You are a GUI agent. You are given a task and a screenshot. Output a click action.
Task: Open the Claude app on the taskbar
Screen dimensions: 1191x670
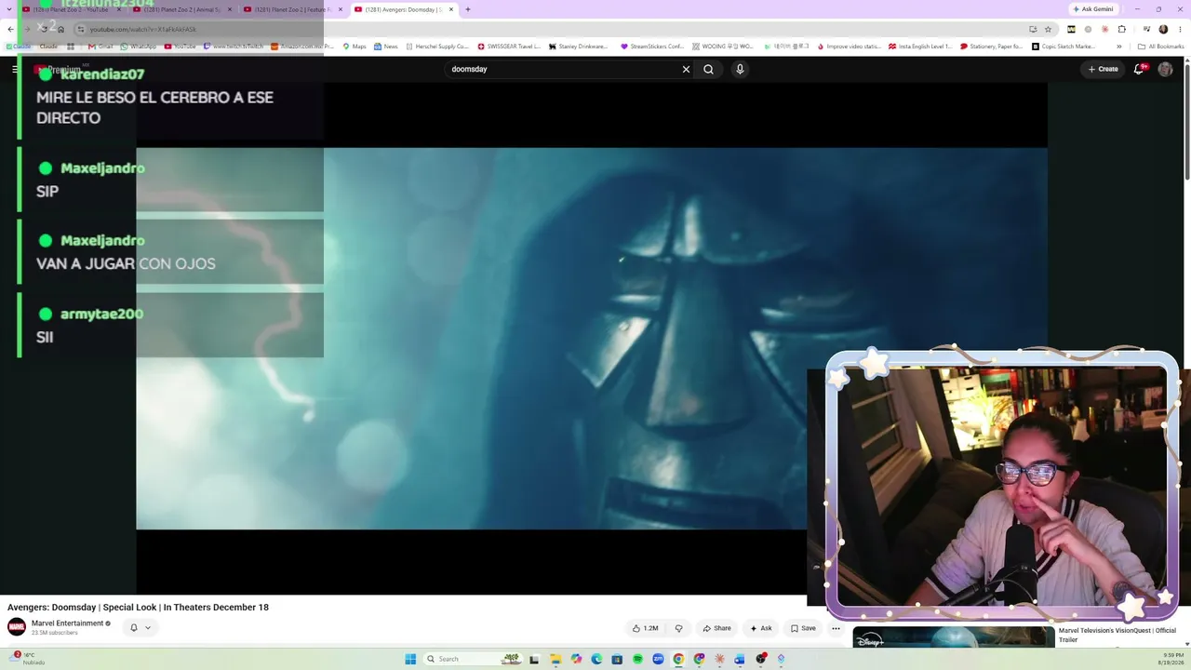point(719,659)
